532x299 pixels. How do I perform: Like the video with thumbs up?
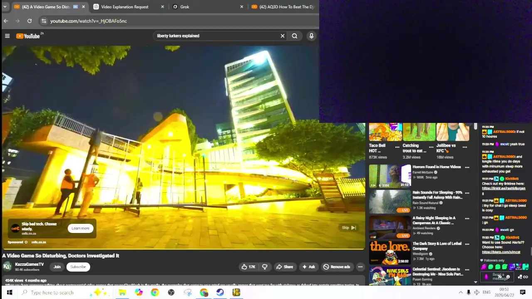(249, 267)
